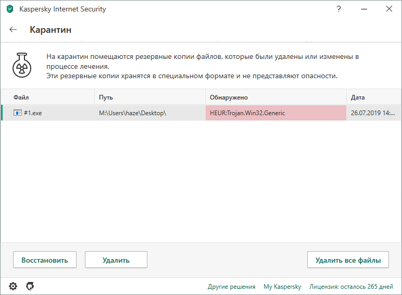Open the My Kaspersky link
The image size is (402, 295).
[282, 287]
